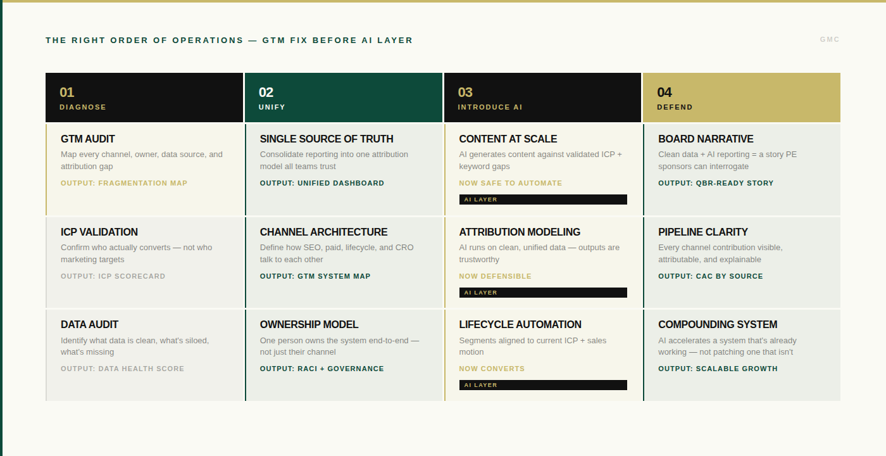
Task: Click 'Now Converts' label
Action: pos(492,369)
